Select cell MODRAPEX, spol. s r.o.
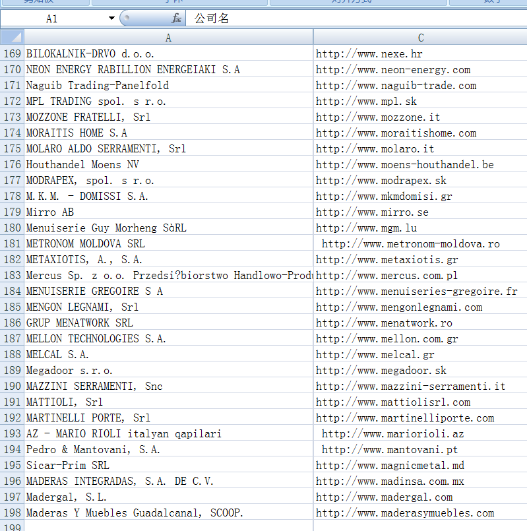Screen dimensions: 527x531 point(169,180)
